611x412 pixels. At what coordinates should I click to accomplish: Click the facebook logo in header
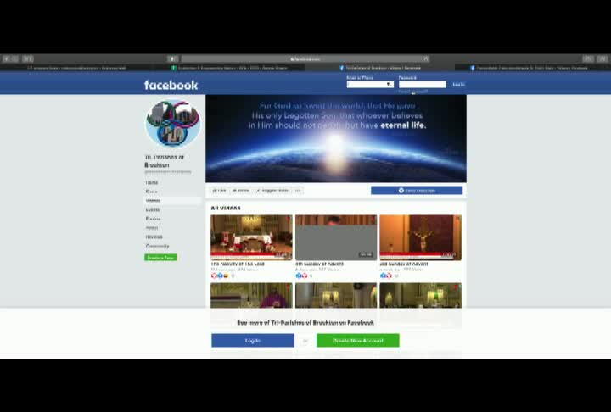[171, 85]
